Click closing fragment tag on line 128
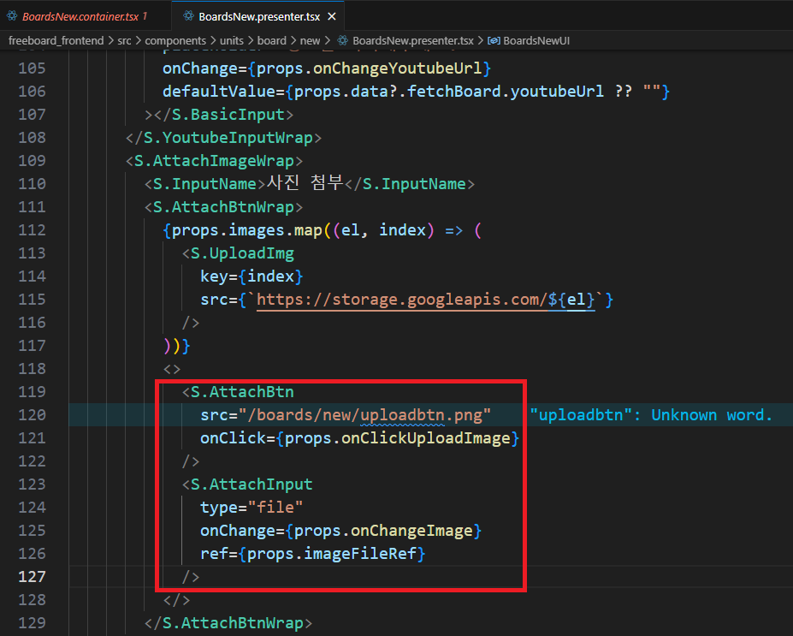 pos(176,600)
